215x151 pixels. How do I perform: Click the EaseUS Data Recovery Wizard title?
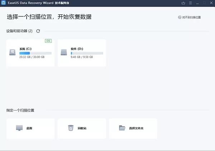30,3
